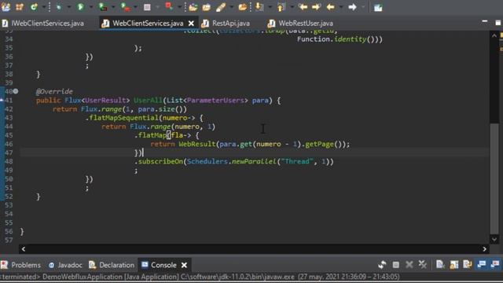
Task: Click editor vertical scrollbar down arrow
Action: [494, 239]
